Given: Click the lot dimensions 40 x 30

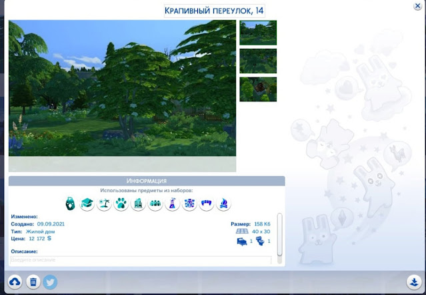Looking at the screenshot, I should 261,232.
